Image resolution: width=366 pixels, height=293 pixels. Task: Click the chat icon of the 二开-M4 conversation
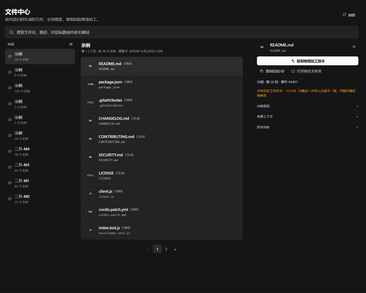[x=10, y=151]
